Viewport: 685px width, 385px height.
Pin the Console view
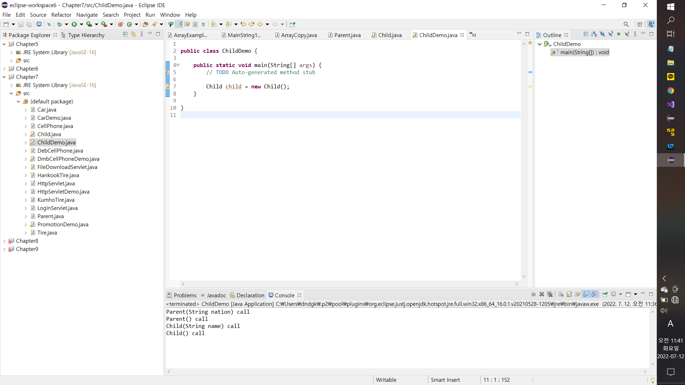pos(605,294)
